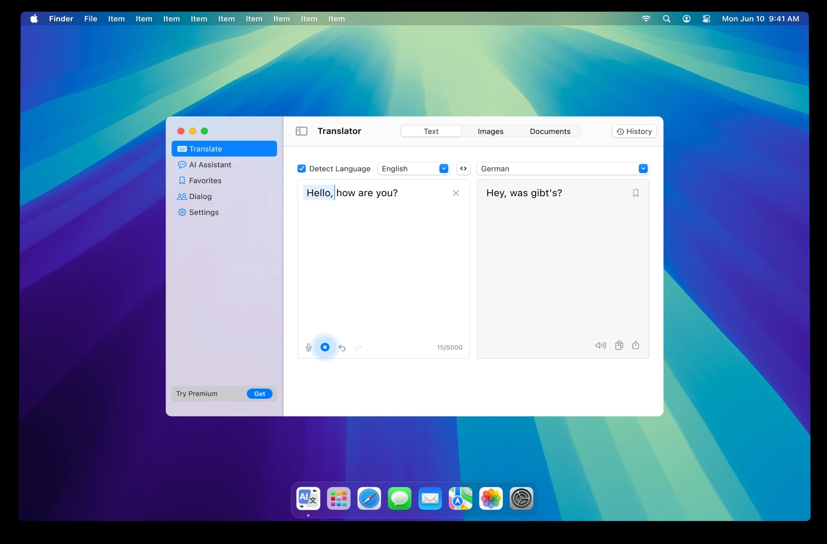Clear the source text with X
Screen dimensions: 827x544
pyautogui.click(x=456, y=193)
